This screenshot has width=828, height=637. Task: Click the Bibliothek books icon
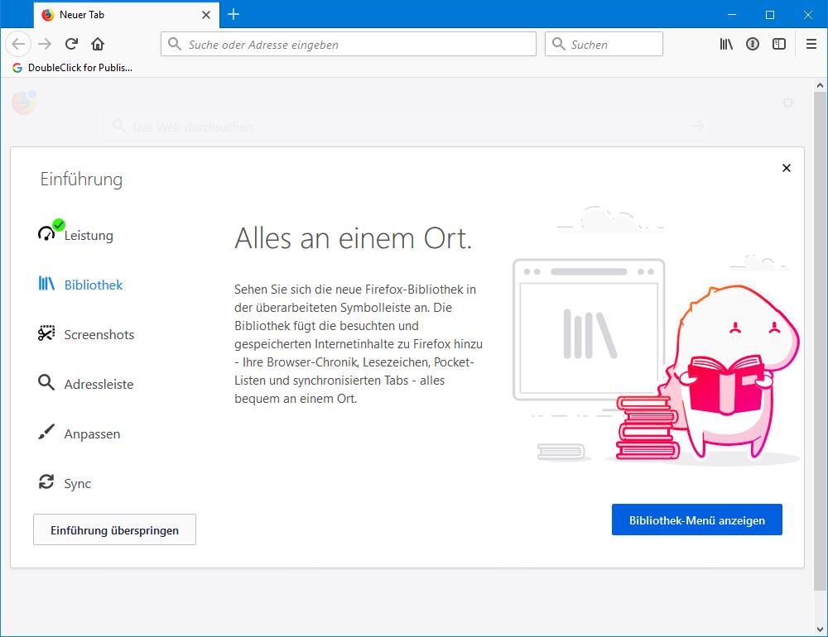pos(46,284)
